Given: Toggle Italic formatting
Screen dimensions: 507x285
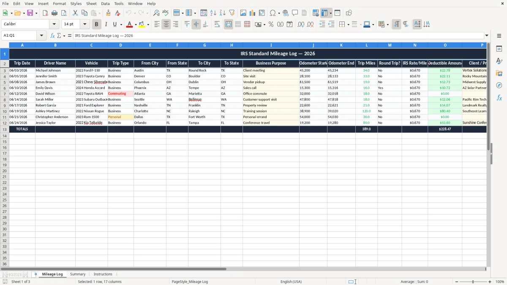Looking at the screenshot, I should [106, 24].
